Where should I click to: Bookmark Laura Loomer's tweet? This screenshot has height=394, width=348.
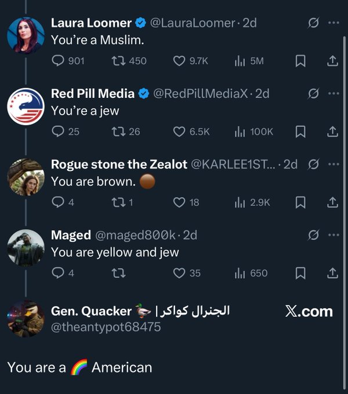pyautogui.click(x=300, y=61)
